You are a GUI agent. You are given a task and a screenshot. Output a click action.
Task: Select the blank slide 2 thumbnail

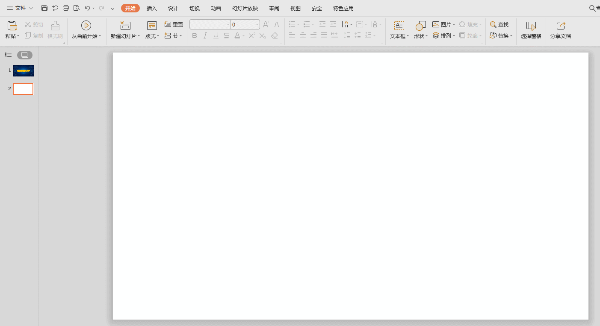point(23,89)
